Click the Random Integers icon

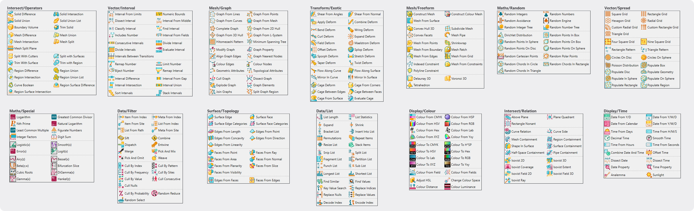(500, 14)
